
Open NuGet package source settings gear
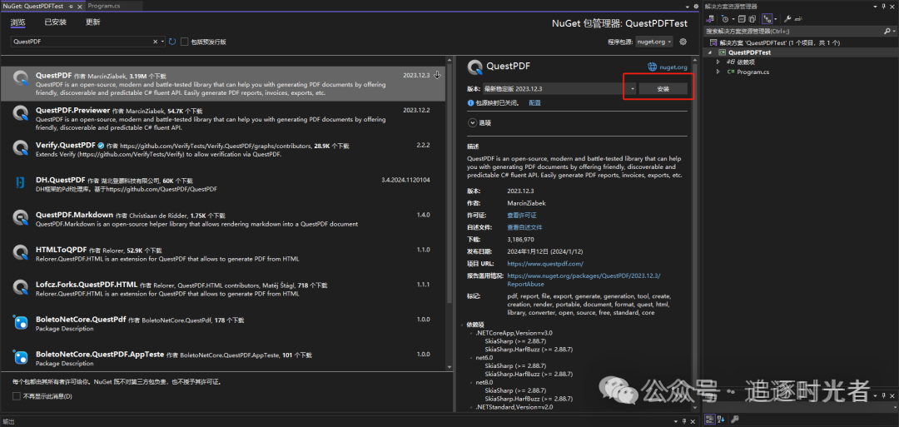[683, 42]
